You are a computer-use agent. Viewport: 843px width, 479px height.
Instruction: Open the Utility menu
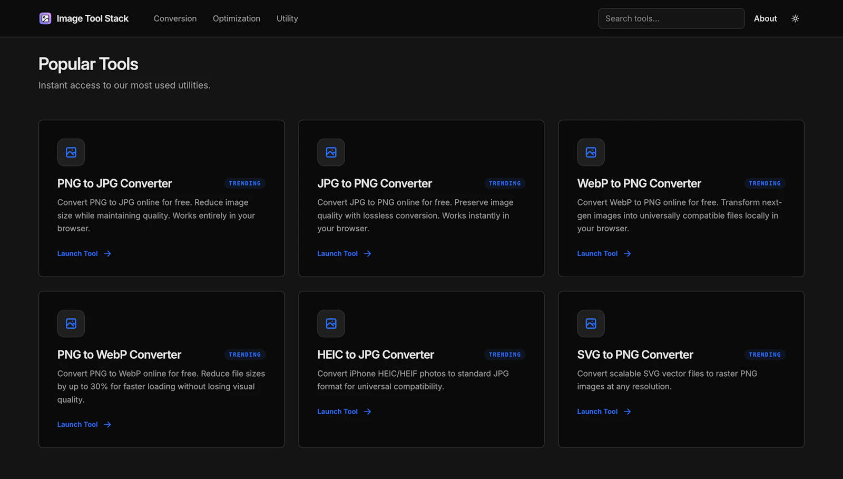[x=287, y=18]
